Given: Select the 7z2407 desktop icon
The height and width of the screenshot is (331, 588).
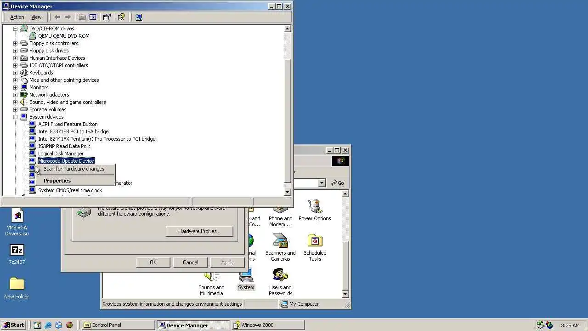Looking at the screenshot, I should 17,255.
